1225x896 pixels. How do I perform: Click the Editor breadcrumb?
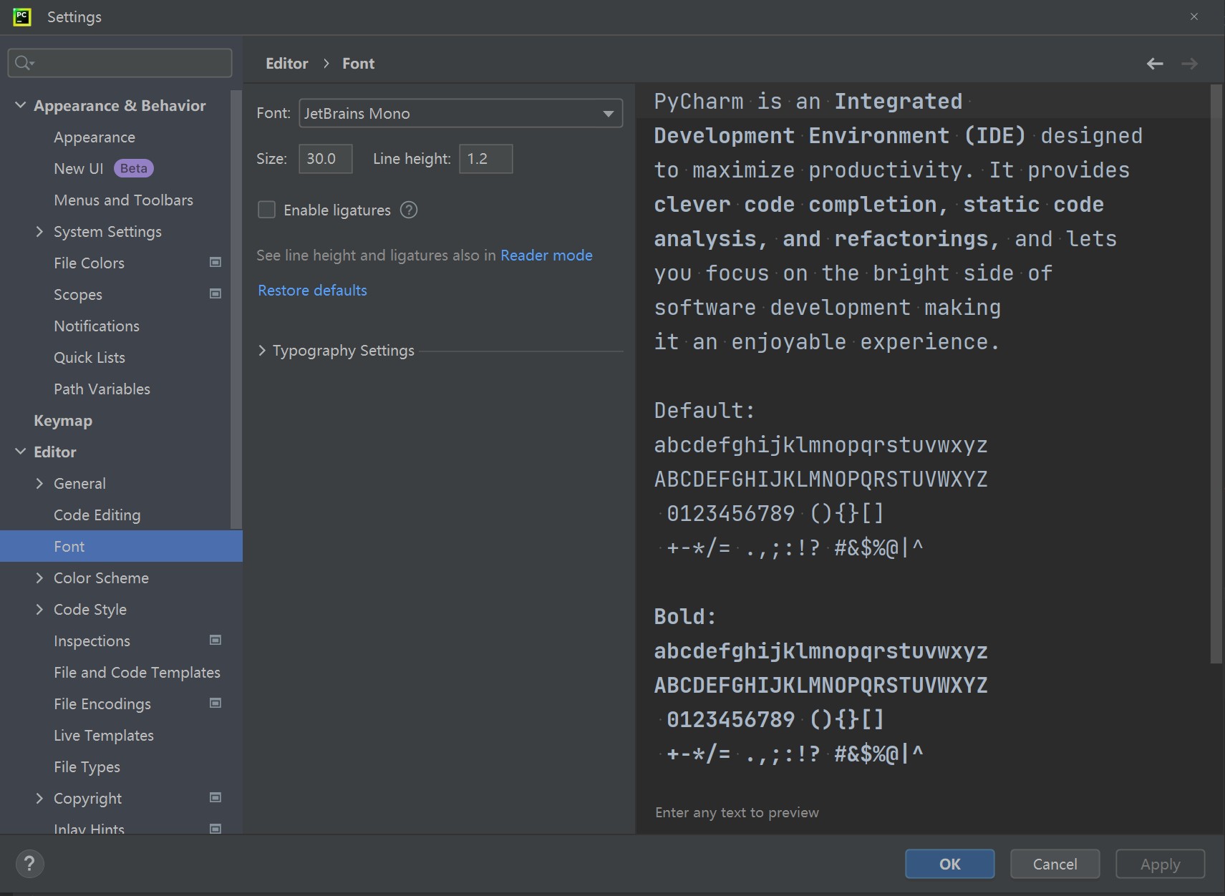[x=286, y=64]
